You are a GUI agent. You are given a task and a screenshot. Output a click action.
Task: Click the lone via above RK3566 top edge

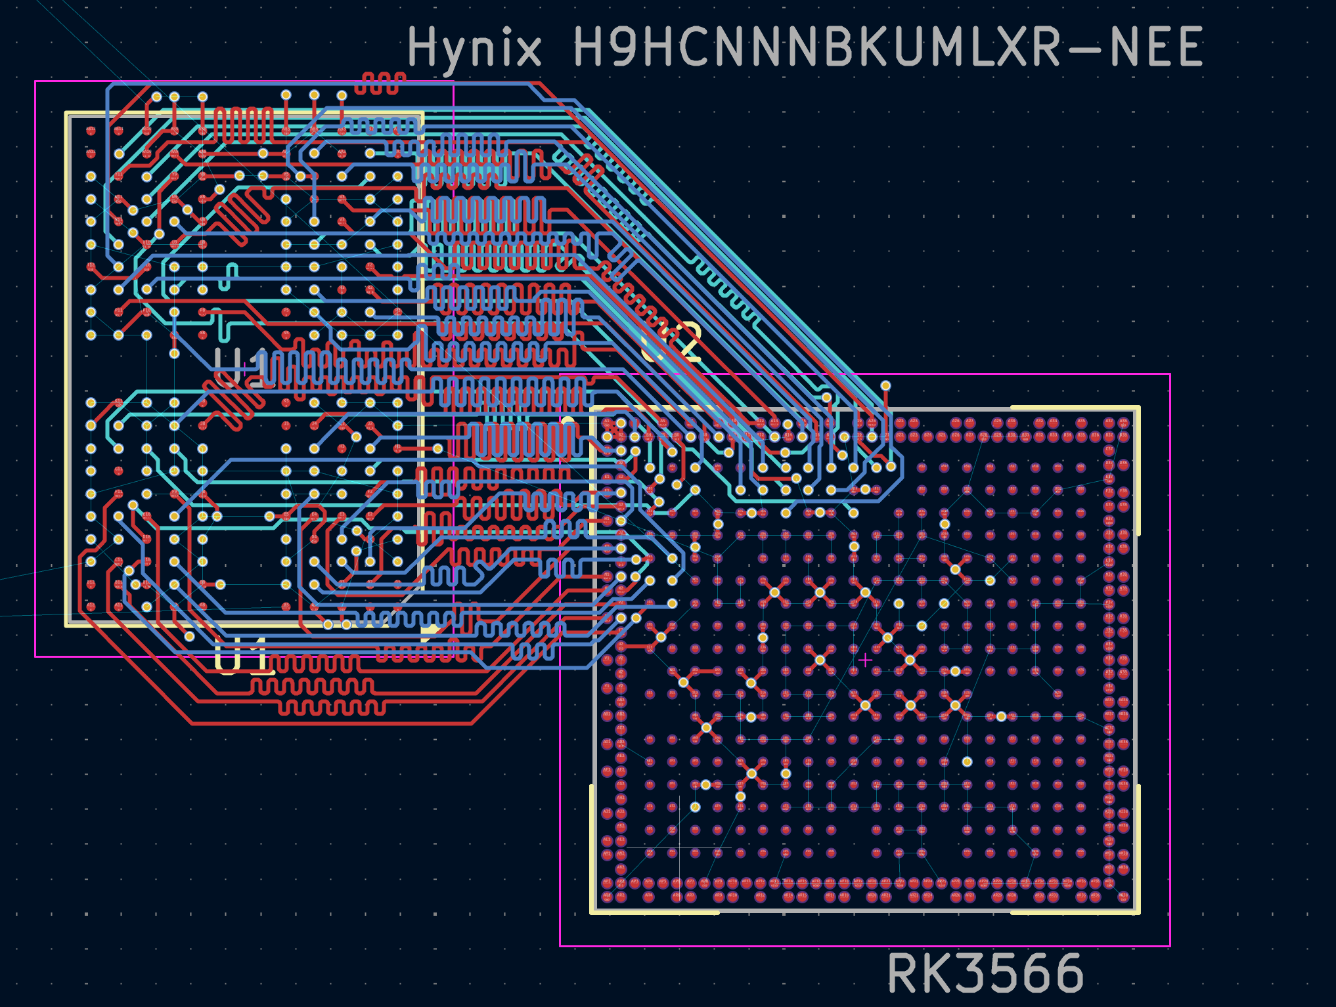[885, 386]
